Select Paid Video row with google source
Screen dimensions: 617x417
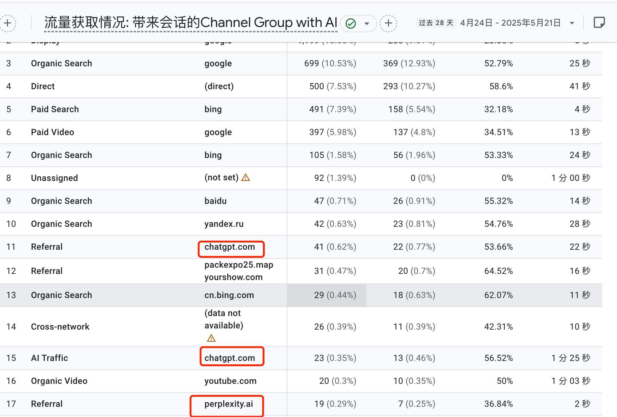53,132
